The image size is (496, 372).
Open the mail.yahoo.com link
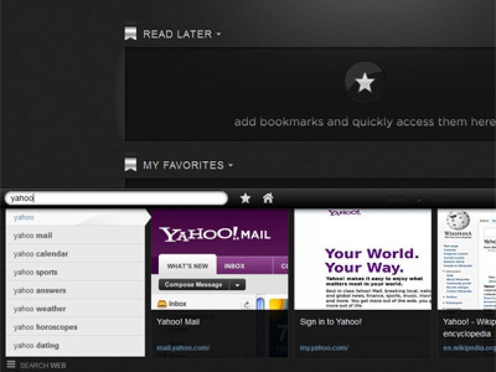[x=183, y=348]
